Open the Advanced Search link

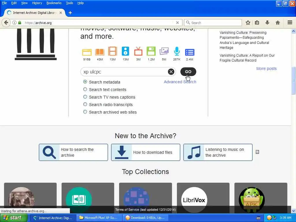(180, 82)
